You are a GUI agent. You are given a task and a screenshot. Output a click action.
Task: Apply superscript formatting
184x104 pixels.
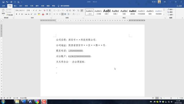(31, 14)
